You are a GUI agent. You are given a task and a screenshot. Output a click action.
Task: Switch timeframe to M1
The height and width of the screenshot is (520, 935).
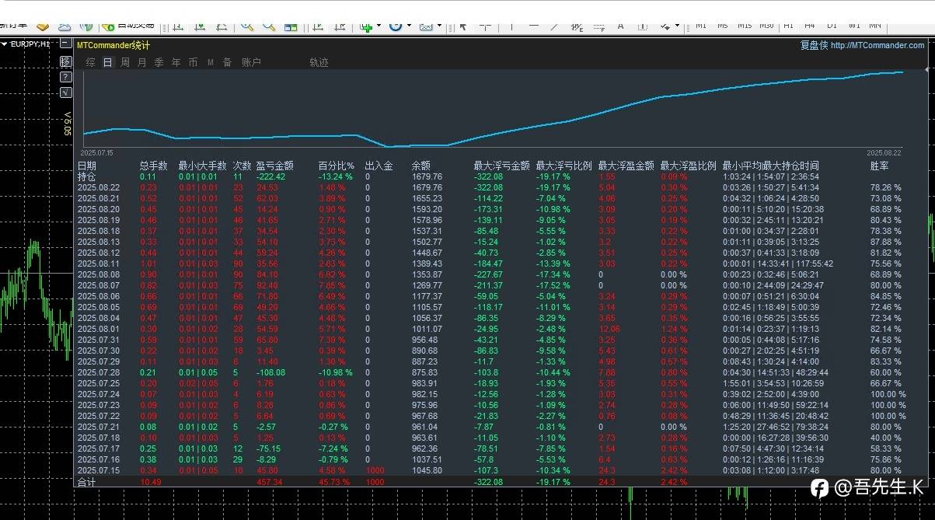point(701,26)
